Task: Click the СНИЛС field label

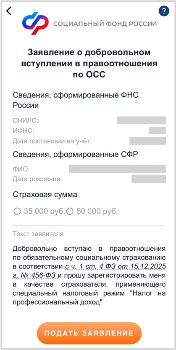Action: 26,120
